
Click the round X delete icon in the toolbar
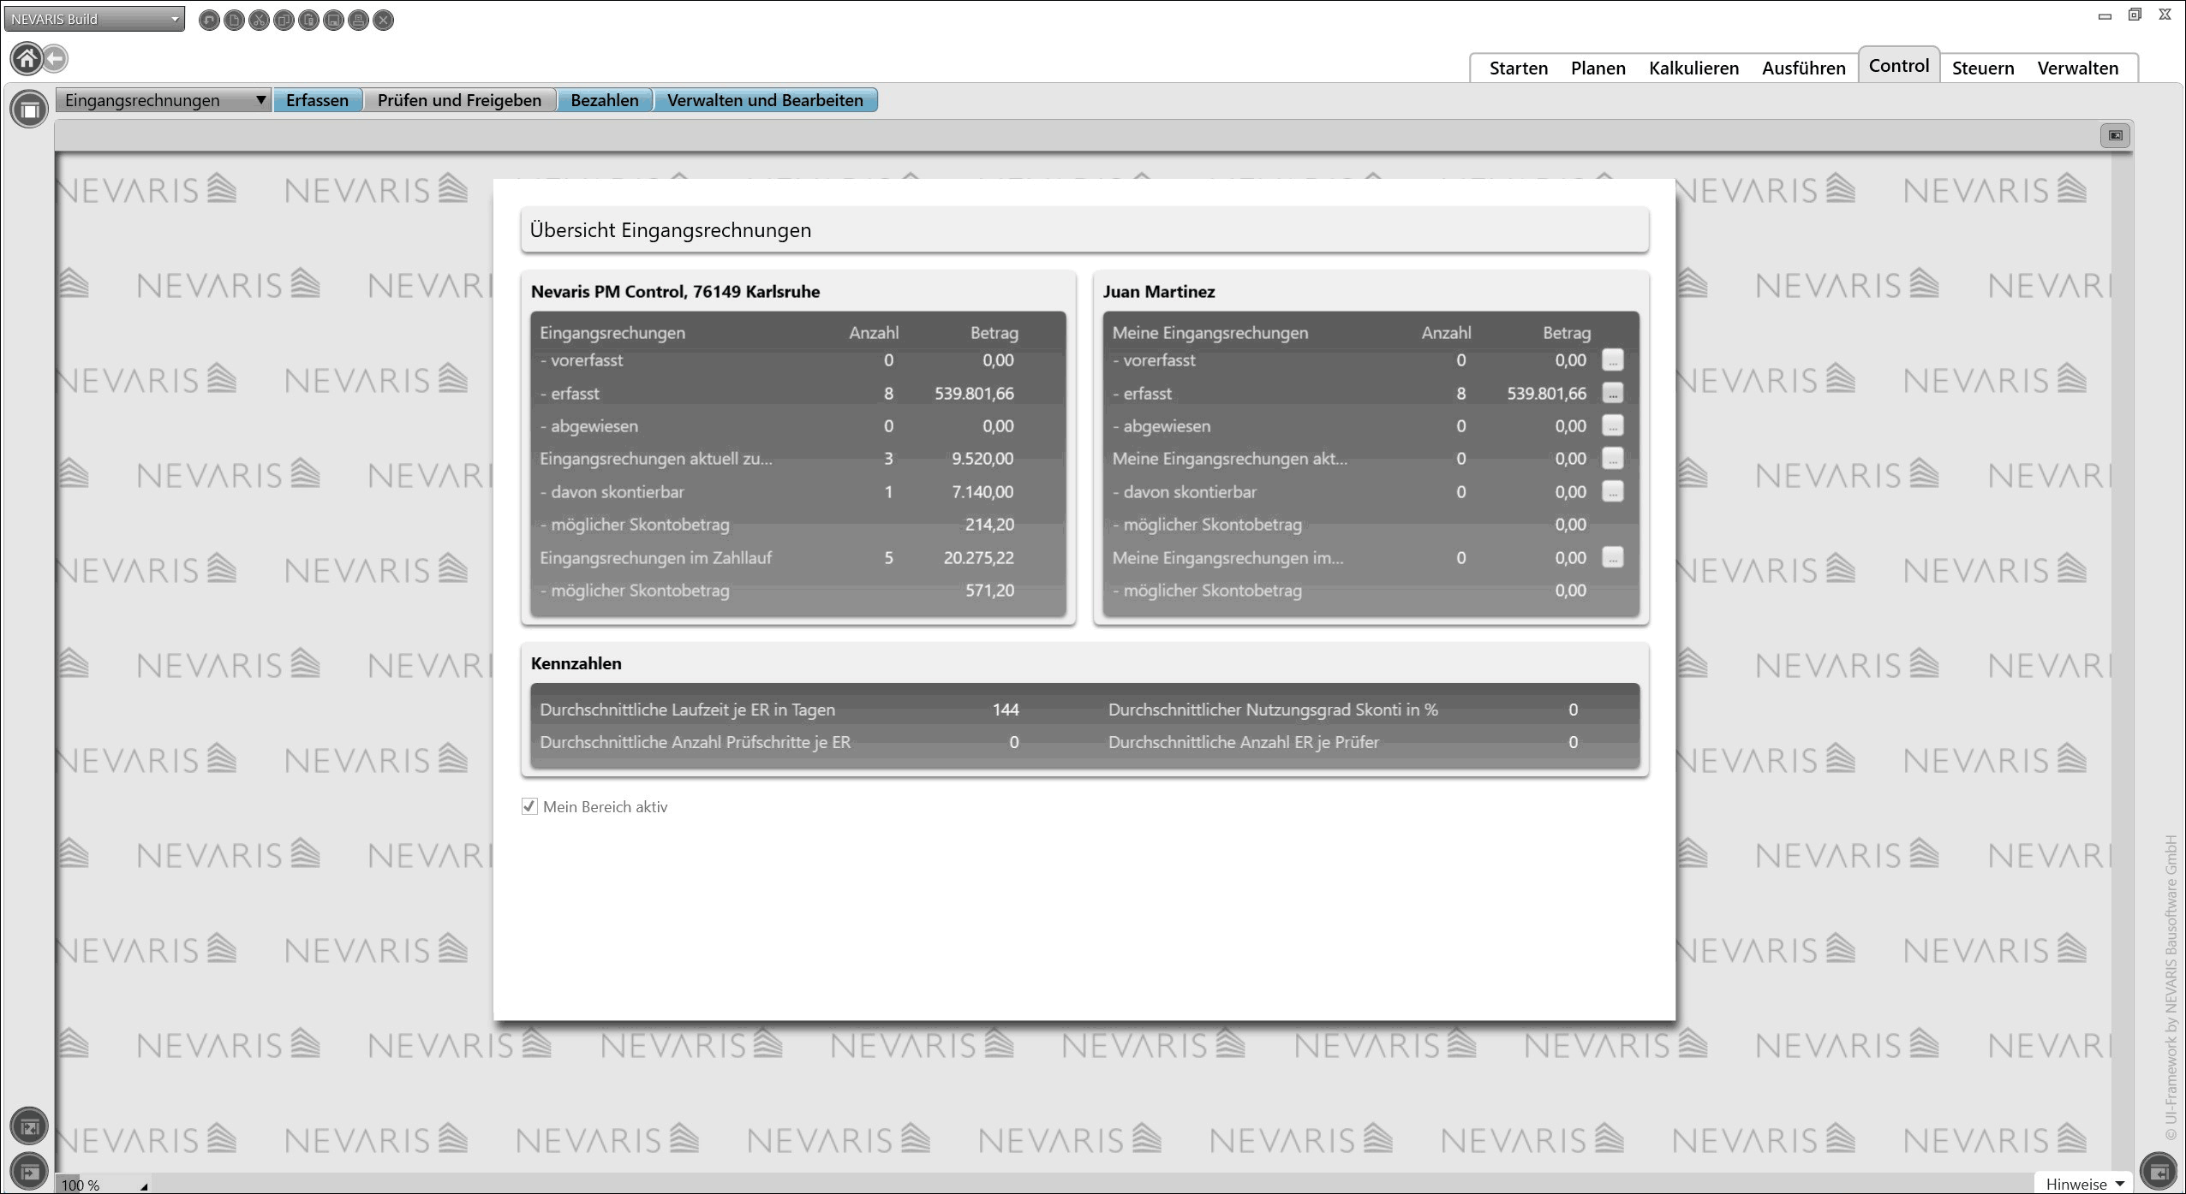point(384,20)
